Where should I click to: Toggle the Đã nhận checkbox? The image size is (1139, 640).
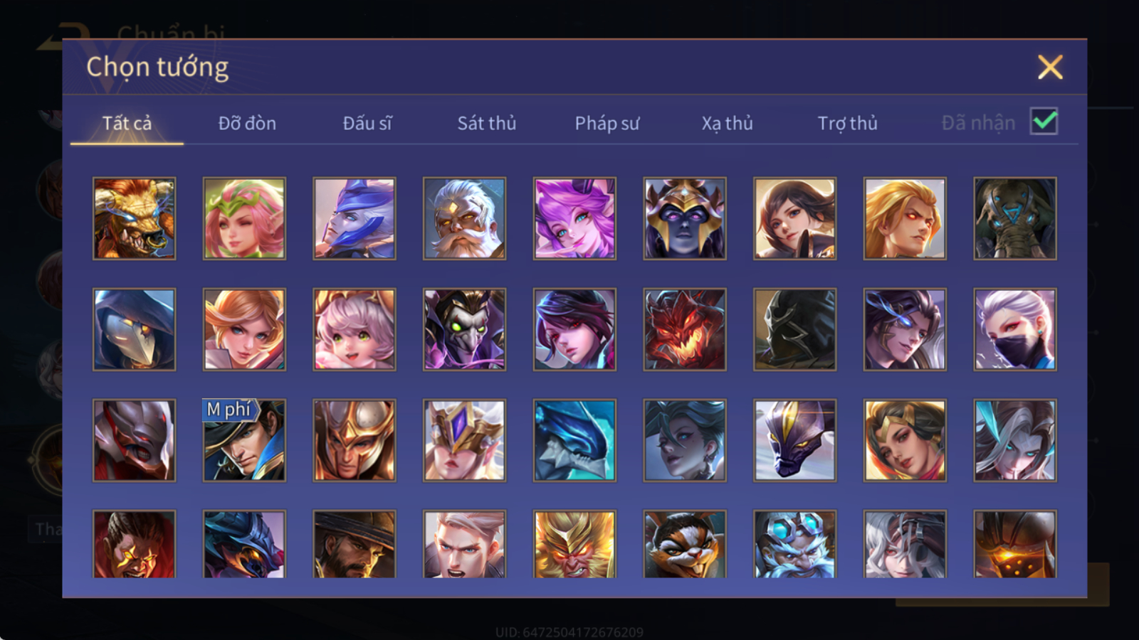click(1044, 122)
